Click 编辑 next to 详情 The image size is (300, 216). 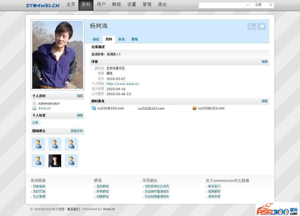pyautogui.click(x=264, y=62)
